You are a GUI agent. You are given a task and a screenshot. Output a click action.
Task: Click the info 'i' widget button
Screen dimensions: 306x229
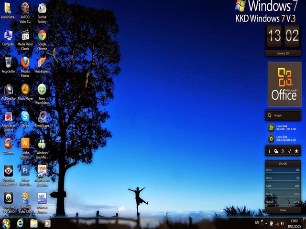pyautogui.click(x=270, y=151)
